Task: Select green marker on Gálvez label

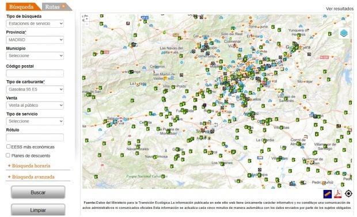Action: 177,149
